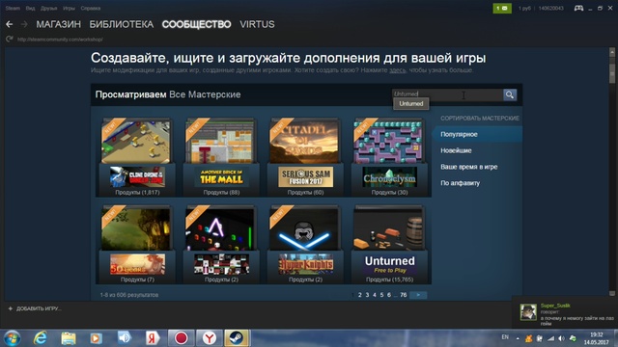This screenshot has height=347, width=618.
Task: Click the next page arrow button
Action: (x=418, y=295)
